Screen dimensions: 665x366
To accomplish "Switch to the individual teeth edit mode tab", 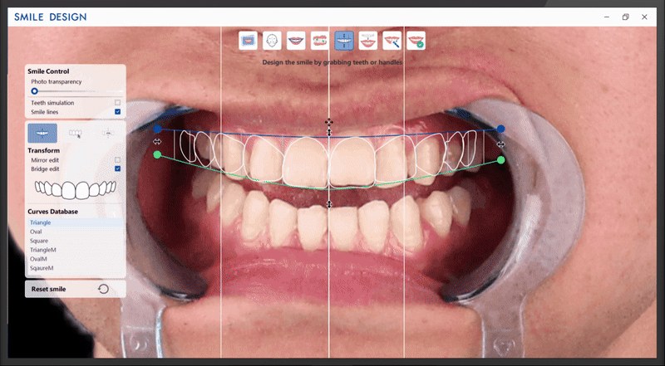I will point(76,134).
